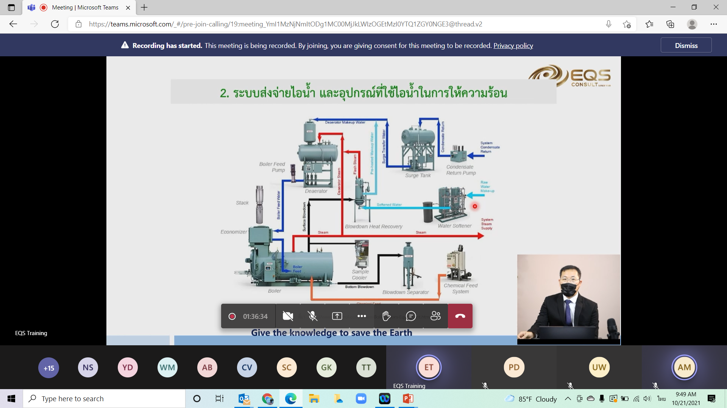Select participant YD avatar
The image size is (727, 408).
128,368
